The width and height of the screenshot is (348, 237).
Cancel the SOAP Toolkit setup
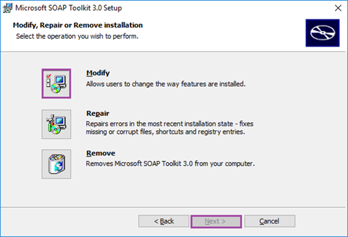(270, 221)
